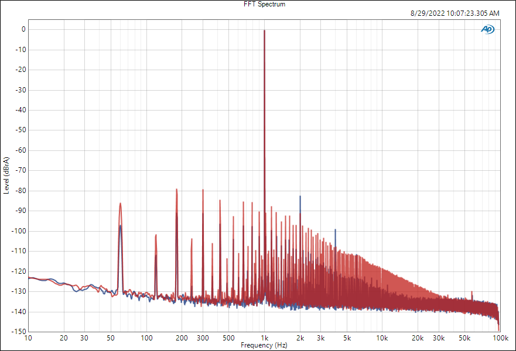Image resolution: width=516 pixels, height=351 pixels.
Task: Click the 20k tick label on frequency axis
Action: 417,338
